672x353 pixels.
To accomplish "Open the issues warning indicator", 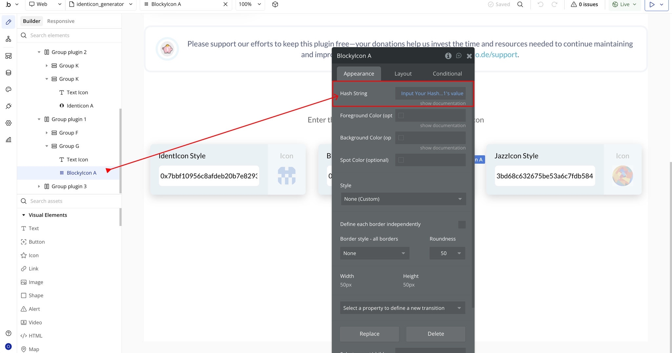I will coord(584,4).
